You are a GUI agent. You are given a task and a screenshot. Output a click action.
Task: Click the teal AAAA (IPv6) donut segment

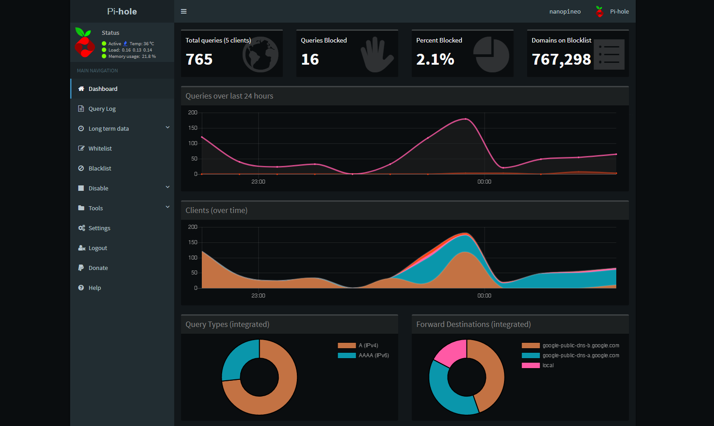click(x=239, y=357)
